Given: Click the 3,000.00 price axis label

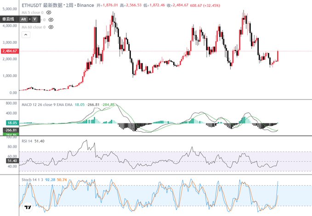Looking at the screenshot, I should [x=10, y=42].
